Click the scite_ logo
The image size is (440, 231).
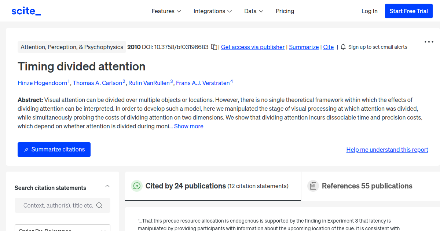click(26, 11)
